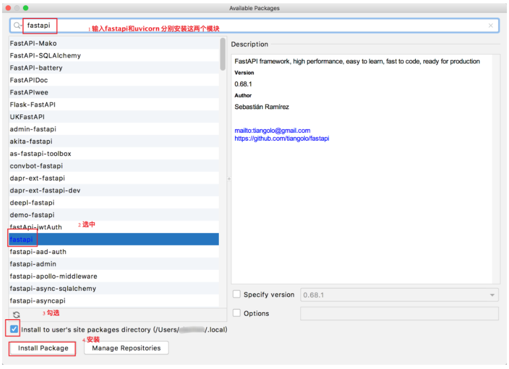Click the Install Package button
Image resolution: width=509 pixels, height=369 pixels.
(x=43, y=348)
